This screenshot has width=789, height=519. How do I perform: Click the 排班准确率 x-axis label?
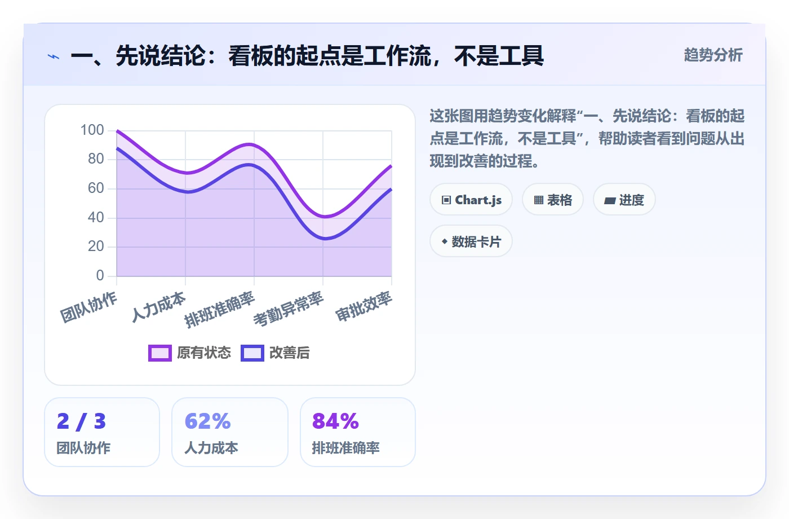[x=220, y=310]
